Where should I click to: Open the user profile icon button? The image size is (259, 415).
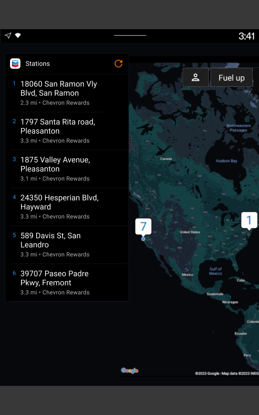tap(195, 77)
